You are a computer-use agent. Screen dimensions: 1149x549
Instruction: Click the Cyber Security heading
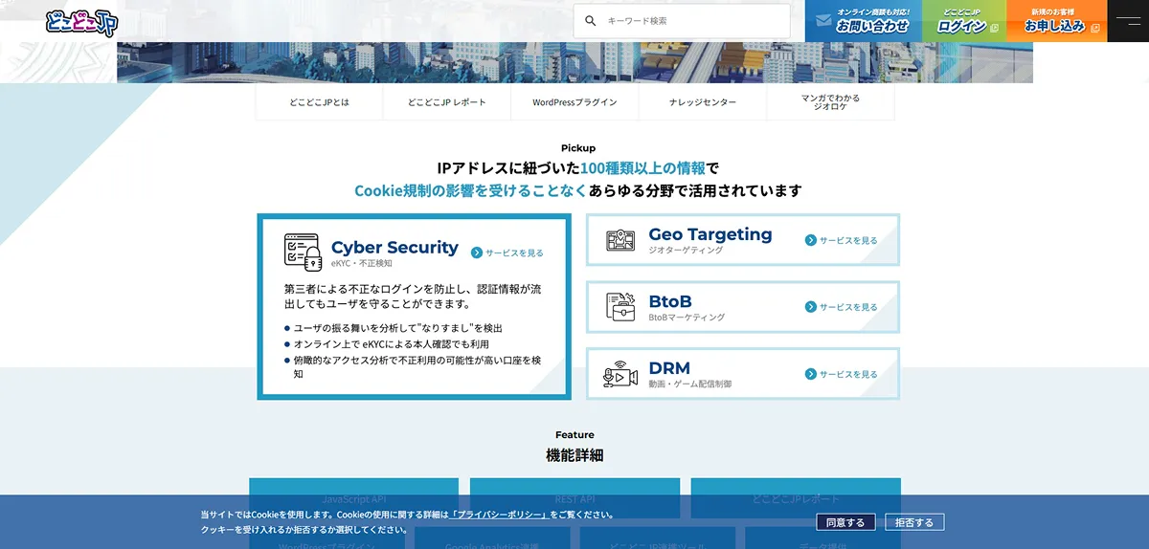[x=394, y=247]
